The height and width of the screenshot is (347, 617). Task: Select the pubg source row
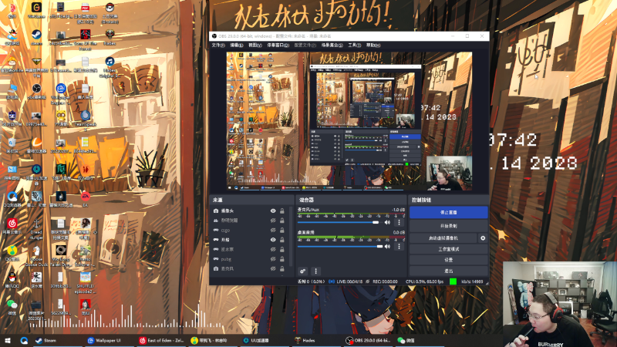[x=250, y=259]
